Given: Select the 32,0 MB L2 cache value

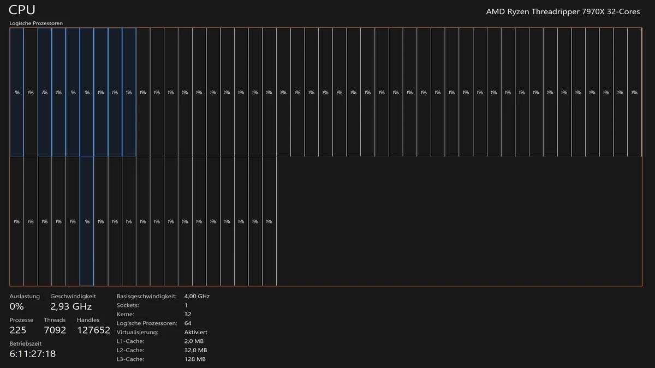Looking at the screenshot, I should [x=196, y=350].
